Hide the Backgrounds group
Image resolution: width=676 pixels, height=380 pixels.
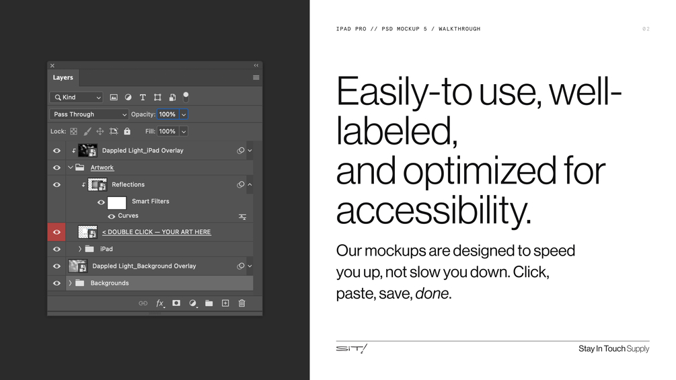(x=57, y=283)
